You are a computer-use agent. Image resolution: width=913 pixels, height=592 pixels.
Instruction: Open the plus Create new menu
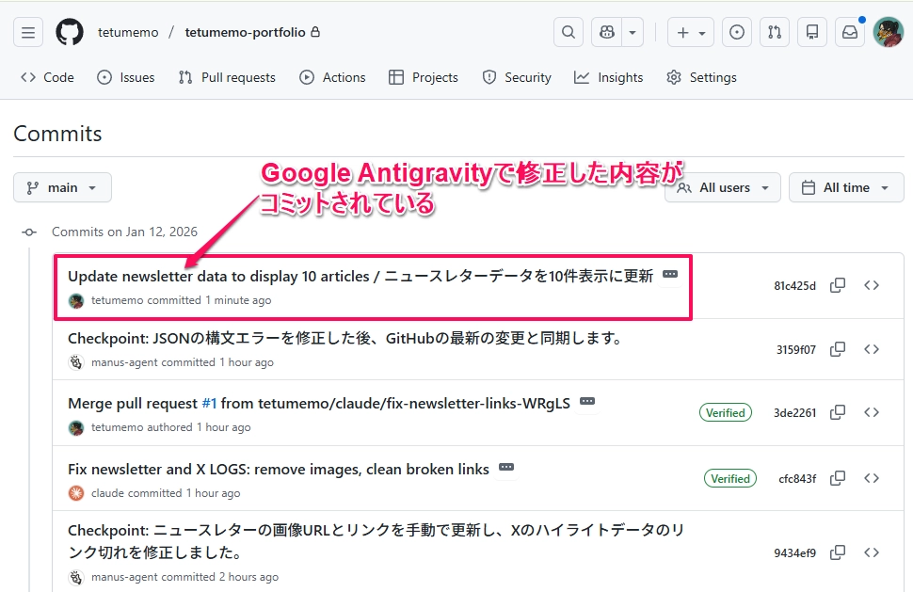click(x=691, y=32)
